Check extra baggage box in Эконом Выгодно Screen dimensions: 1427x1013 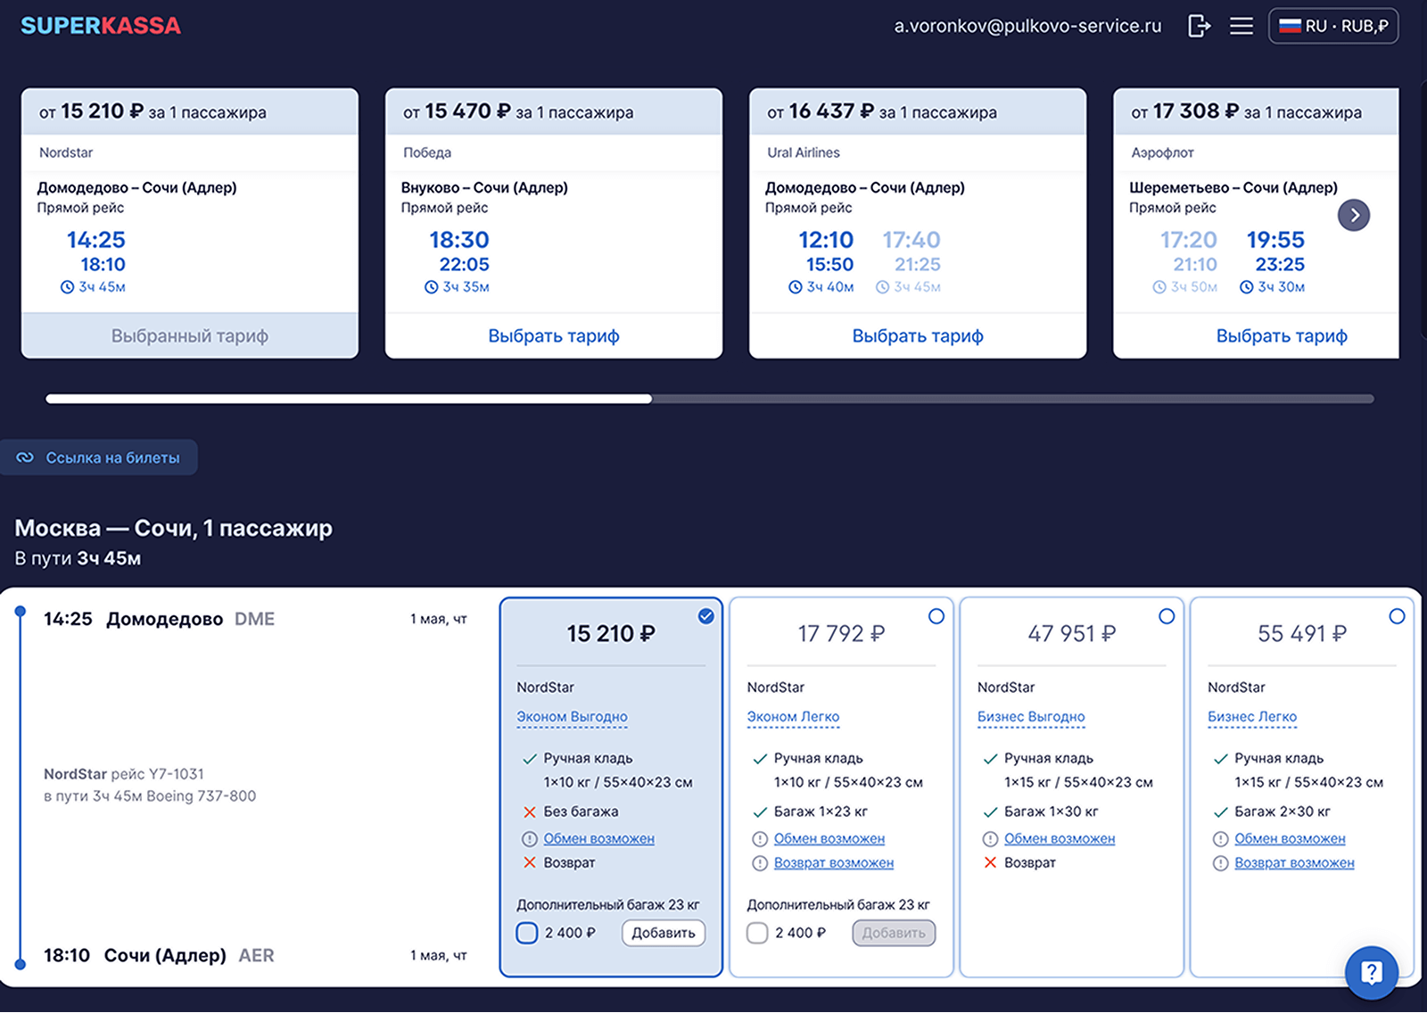point(527,933)
